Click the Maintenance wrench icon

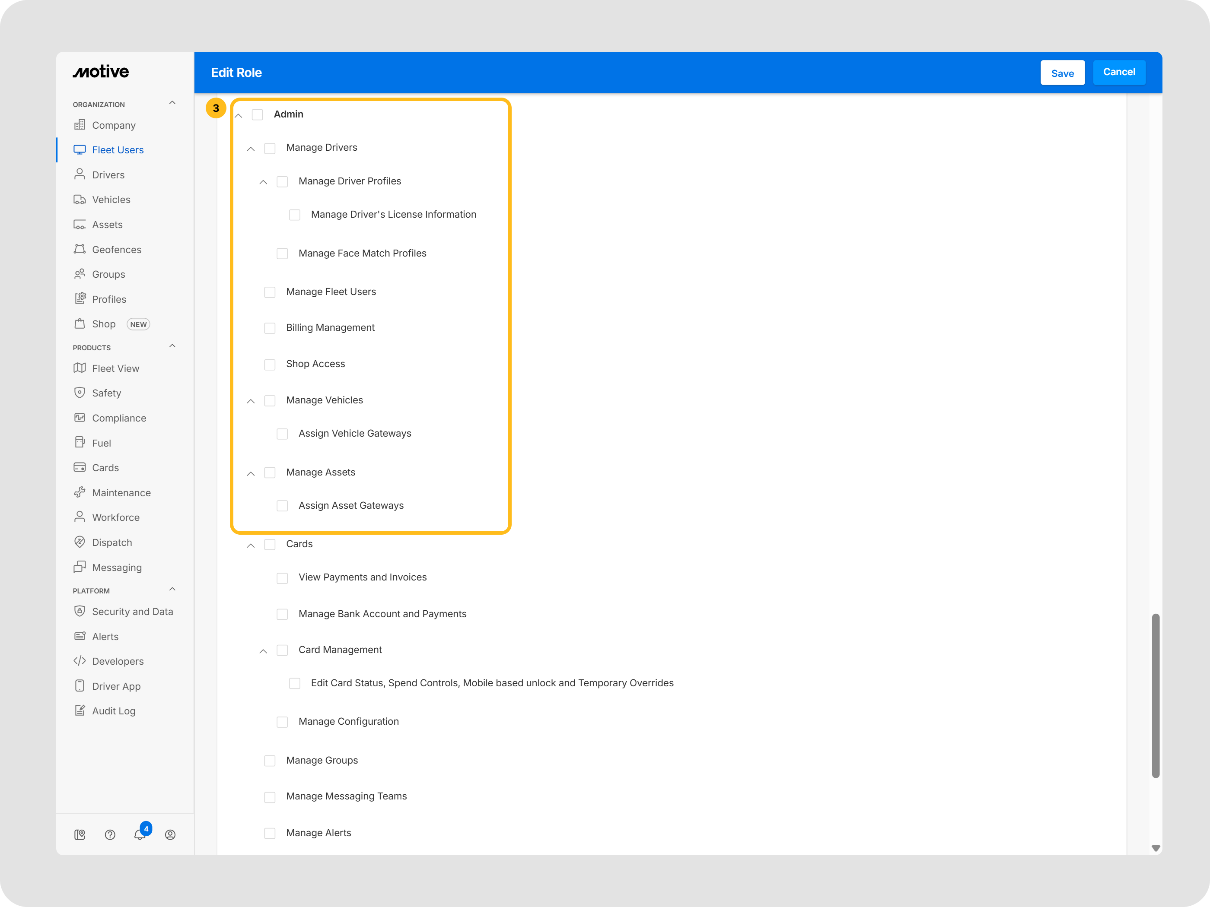(x=80, y=492)
